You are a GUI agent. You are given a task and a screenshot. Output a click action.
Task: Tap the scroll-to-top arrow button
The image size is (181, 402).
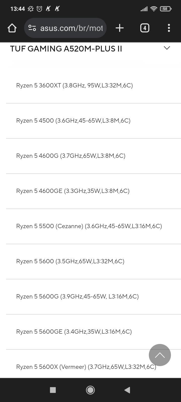click(x=160, y=355)
